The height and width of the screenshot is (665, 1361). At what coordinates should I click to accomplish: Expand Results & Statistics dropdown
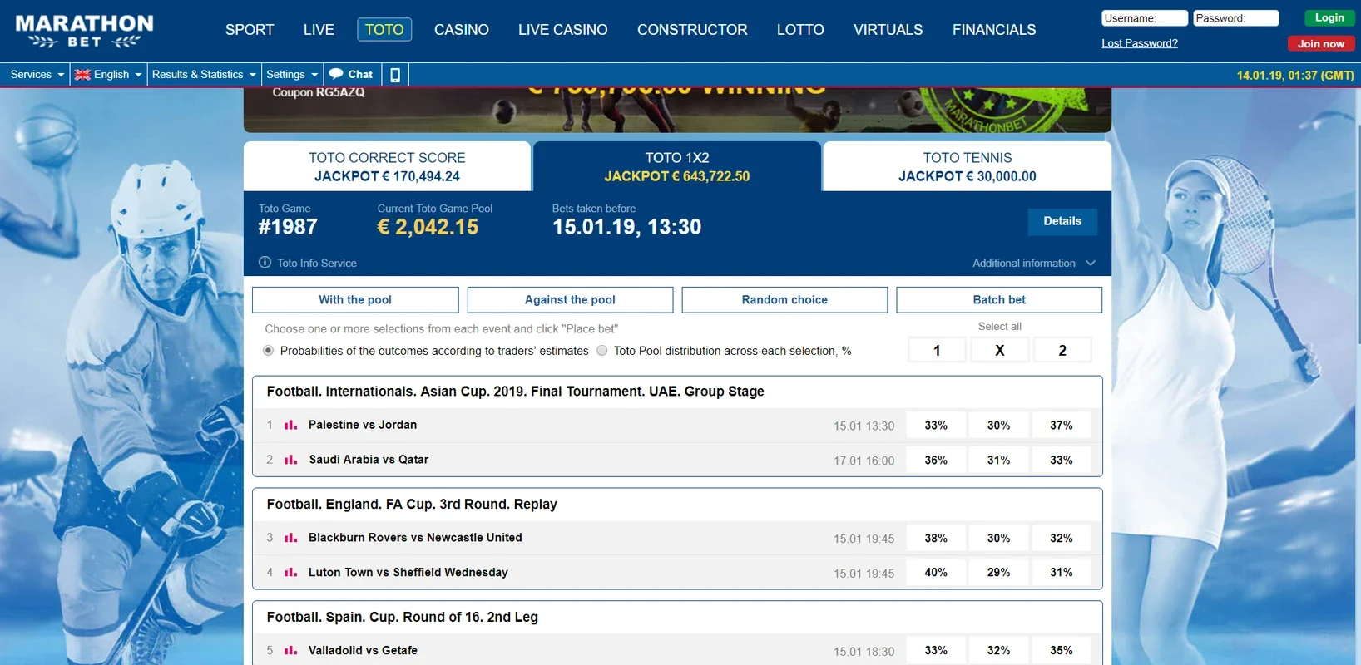point(204,75)
